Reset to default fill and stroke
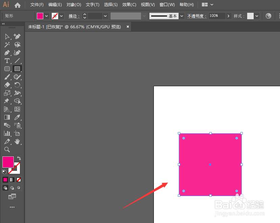Viewport: 280px width, 223px height. (4, 172)
